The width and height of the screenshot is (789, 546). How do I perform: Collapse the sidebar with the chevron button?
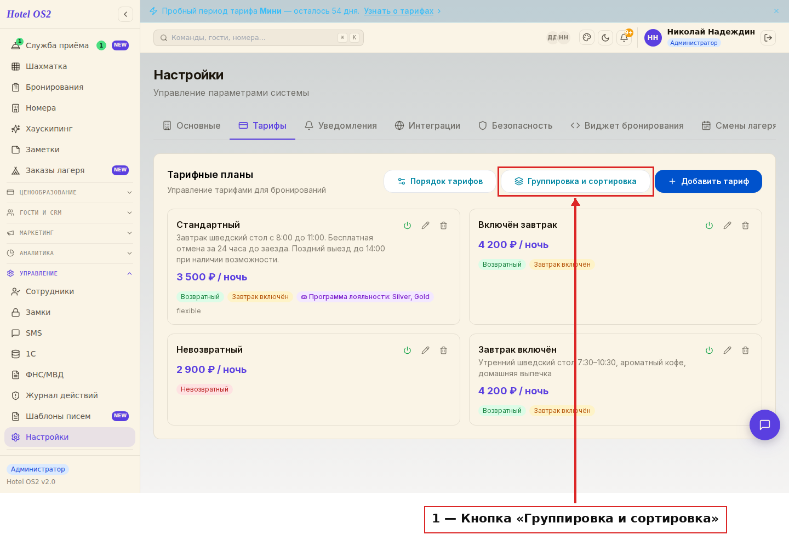pyautogui.click(x=125, y=14)
